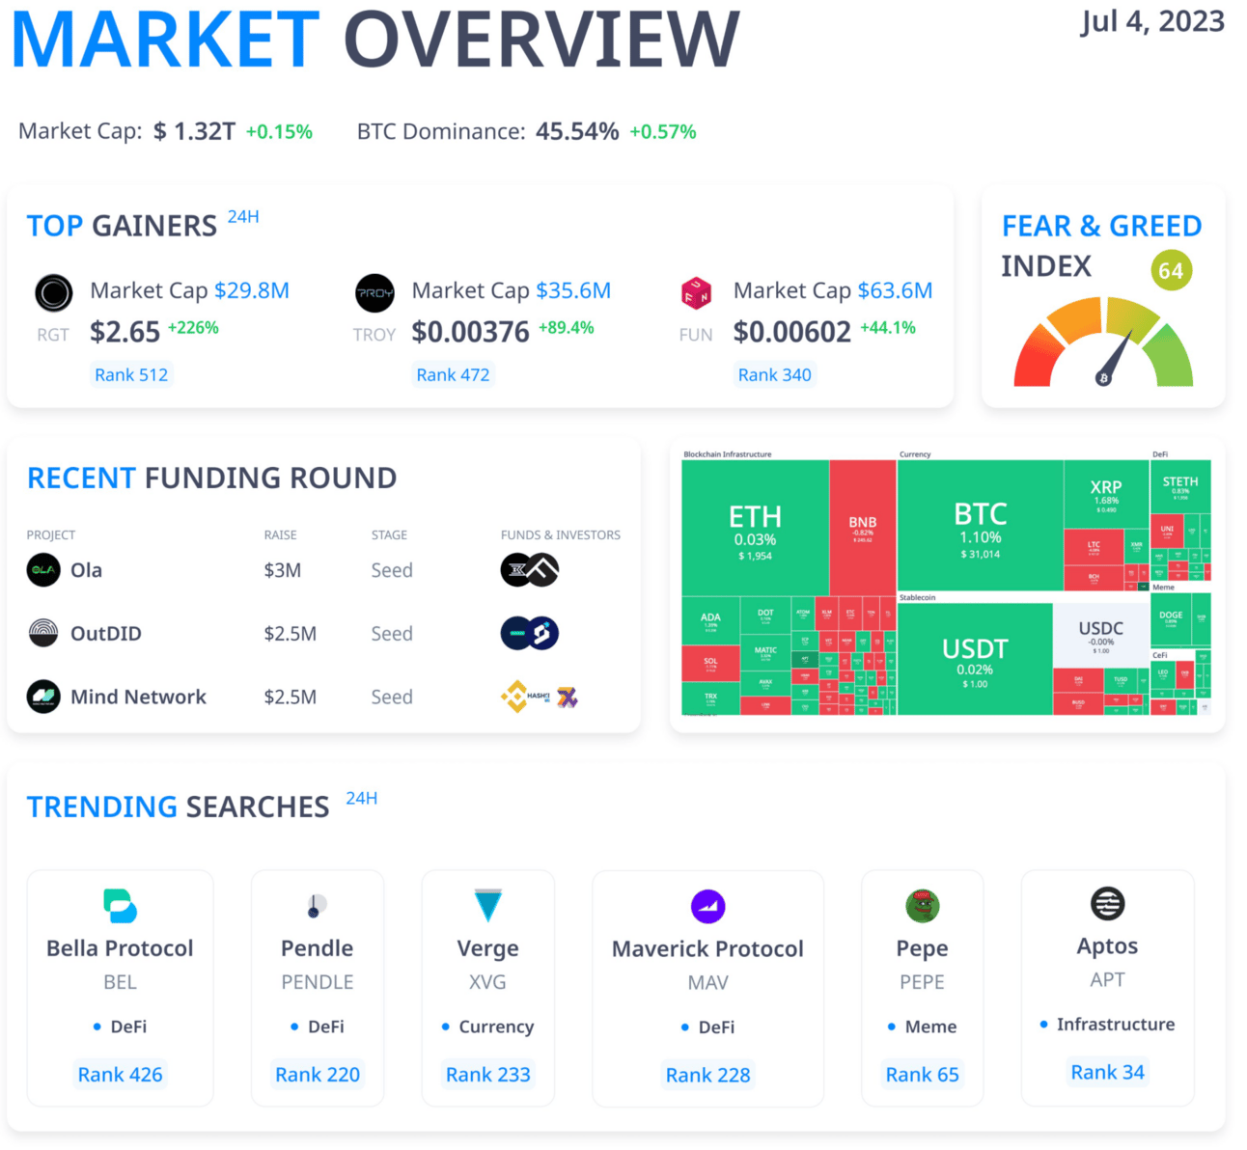Viewport: 1247px width, 1150px height.
Task: Click the TROY price $0.00376
Action: pos(470,332)
